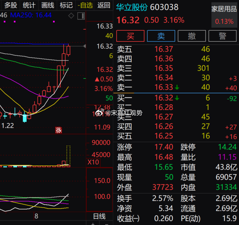Open the 家居用品 sector box
239x225 pixels.
point(224,15)
